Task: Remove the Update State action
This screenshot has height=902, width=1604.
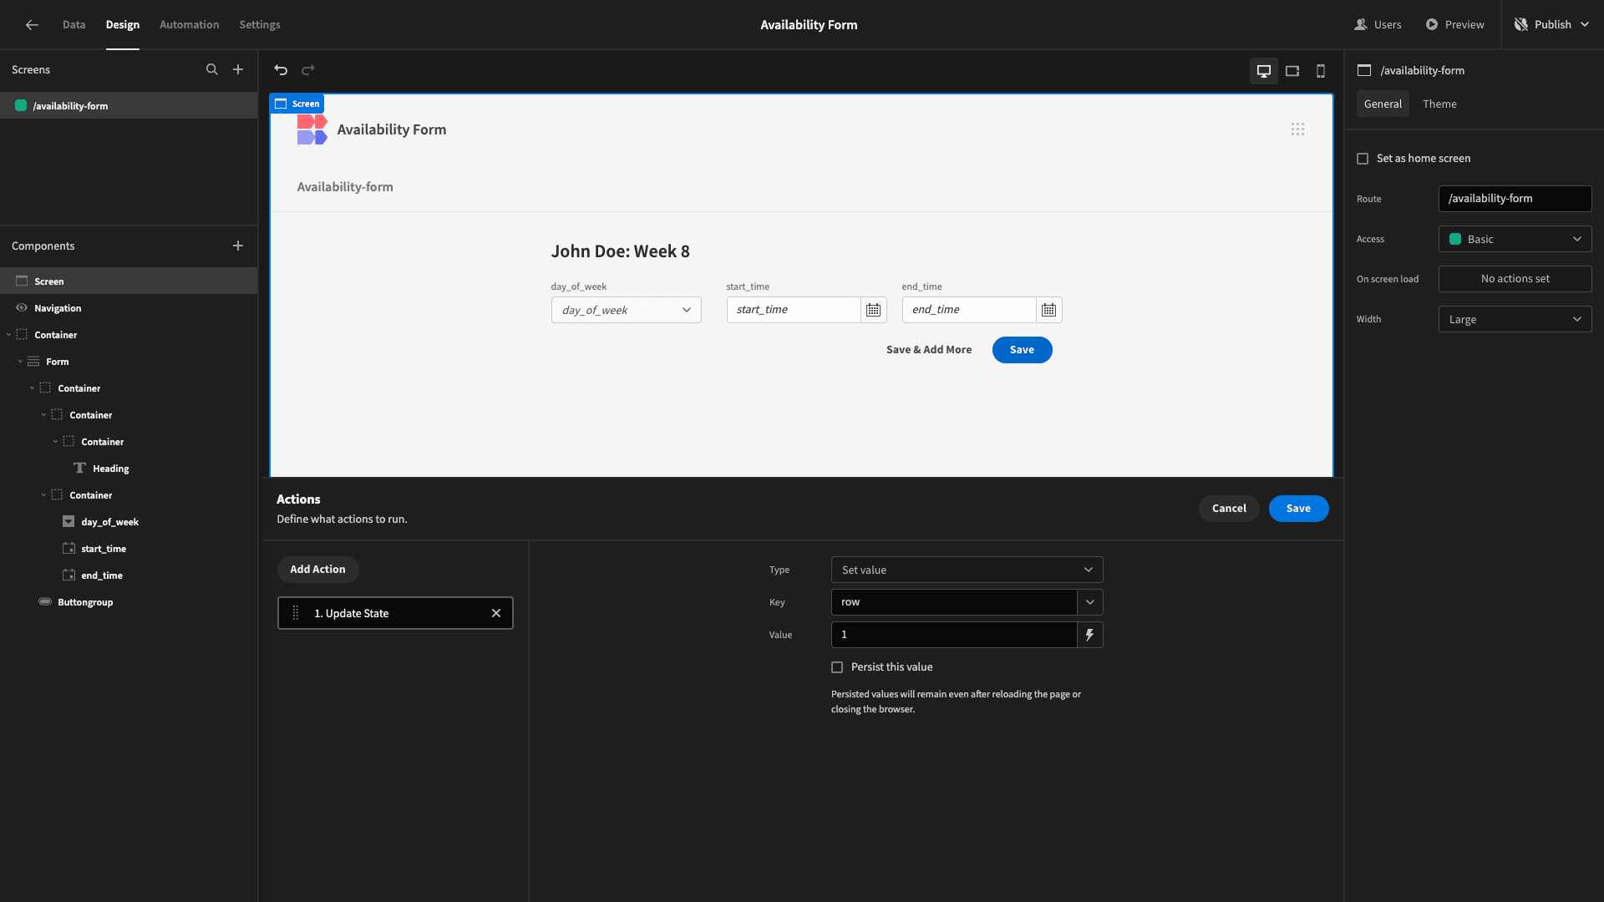Action: 496,613
